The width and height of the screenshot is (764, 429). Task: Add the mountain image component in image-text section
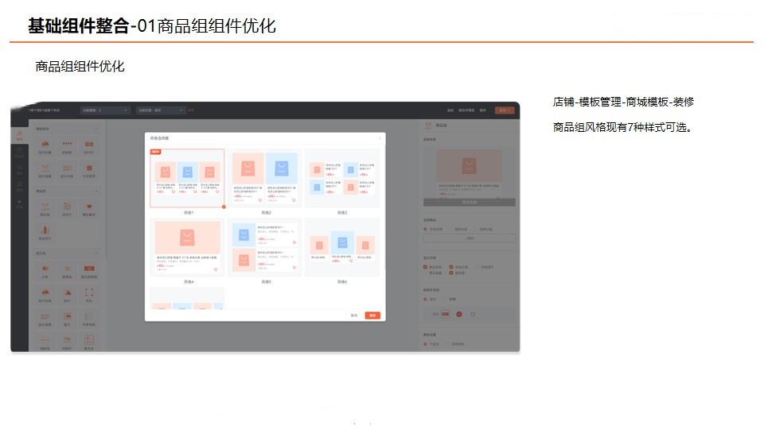(x=45, y=295)
